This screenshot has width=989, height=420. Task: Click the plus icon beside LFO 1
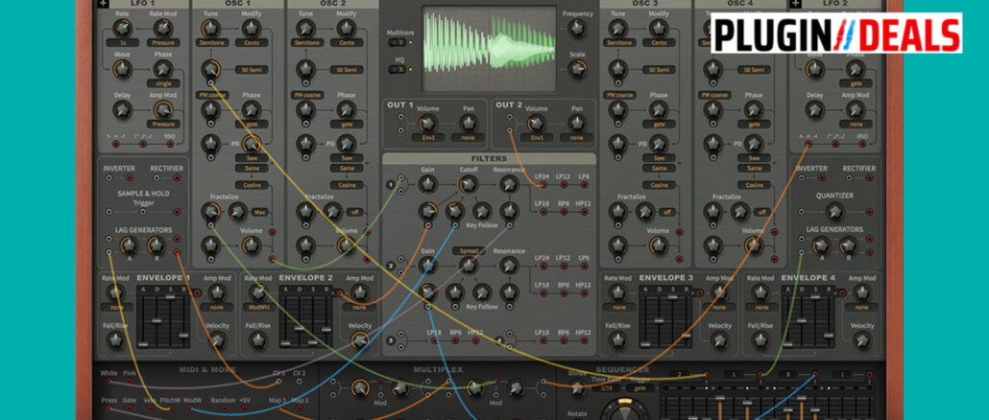coord(104,3)
